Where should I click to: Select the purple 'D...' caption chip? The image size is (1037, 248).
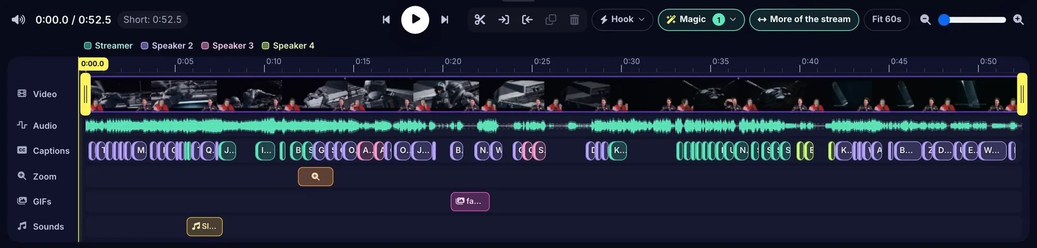(x=944, y=151)
